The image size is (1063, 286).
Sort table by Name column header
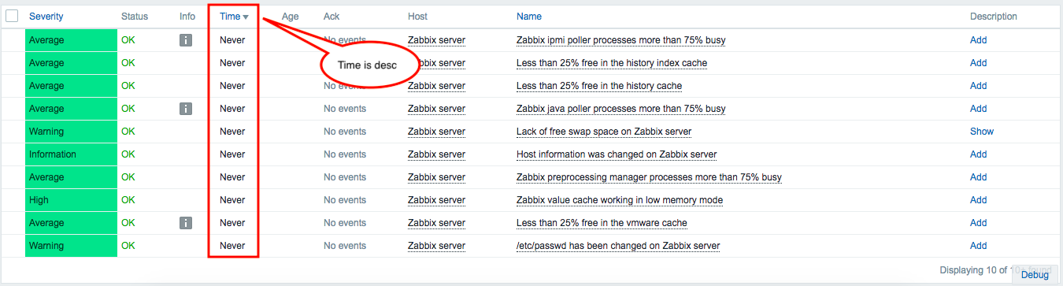pyautogui.click(x=529, y=17)
